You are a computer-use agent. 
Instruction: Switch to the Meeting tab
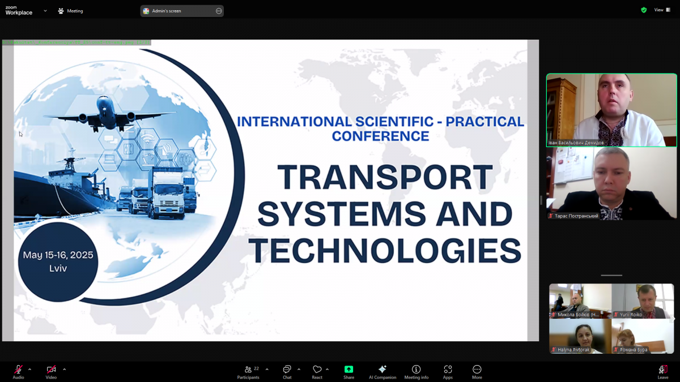(x=70, y=11)
